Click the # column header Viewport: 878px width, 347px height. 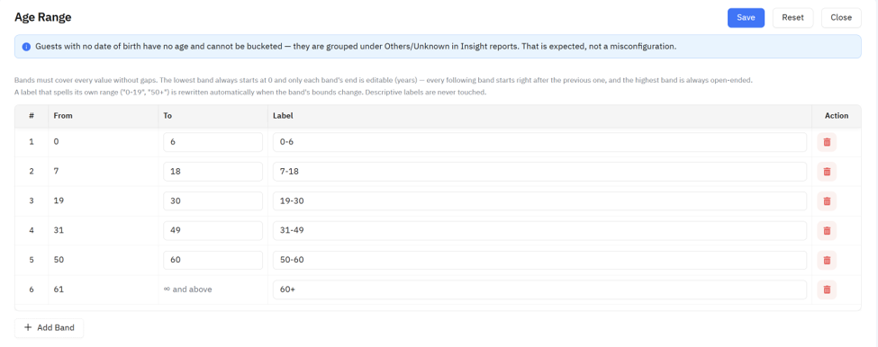tap(32, 116)
